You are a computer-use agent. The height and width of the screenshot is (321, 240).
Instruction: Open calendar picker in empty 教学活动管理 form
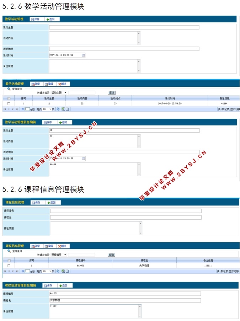point(83,55)
